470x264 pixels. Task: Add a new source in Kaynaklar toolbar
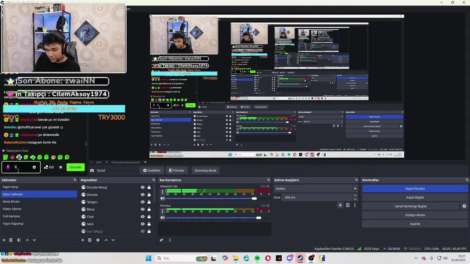point(83,240)
